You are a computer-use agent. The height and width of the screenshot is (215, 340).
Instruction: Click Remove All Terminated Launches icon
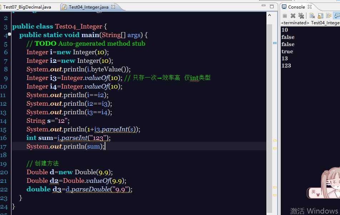[301, 16]
